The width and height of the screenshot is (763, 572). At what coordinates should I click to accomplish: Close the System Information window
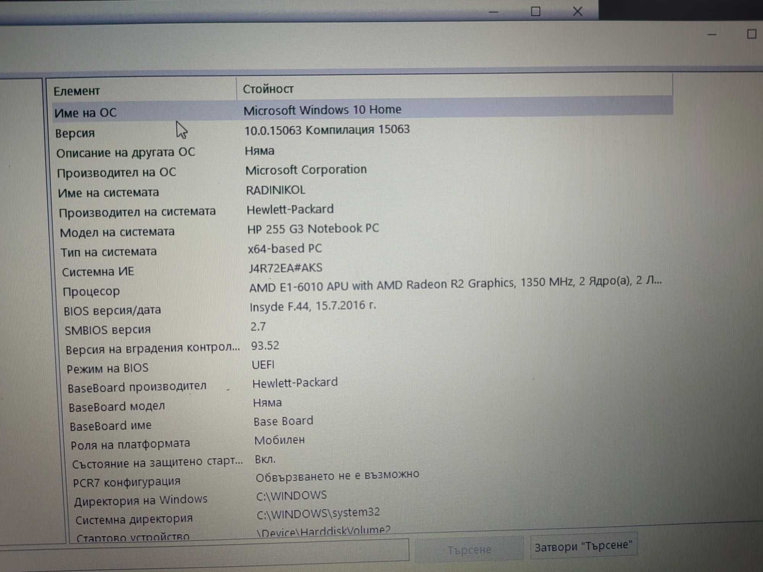[578, 11]
